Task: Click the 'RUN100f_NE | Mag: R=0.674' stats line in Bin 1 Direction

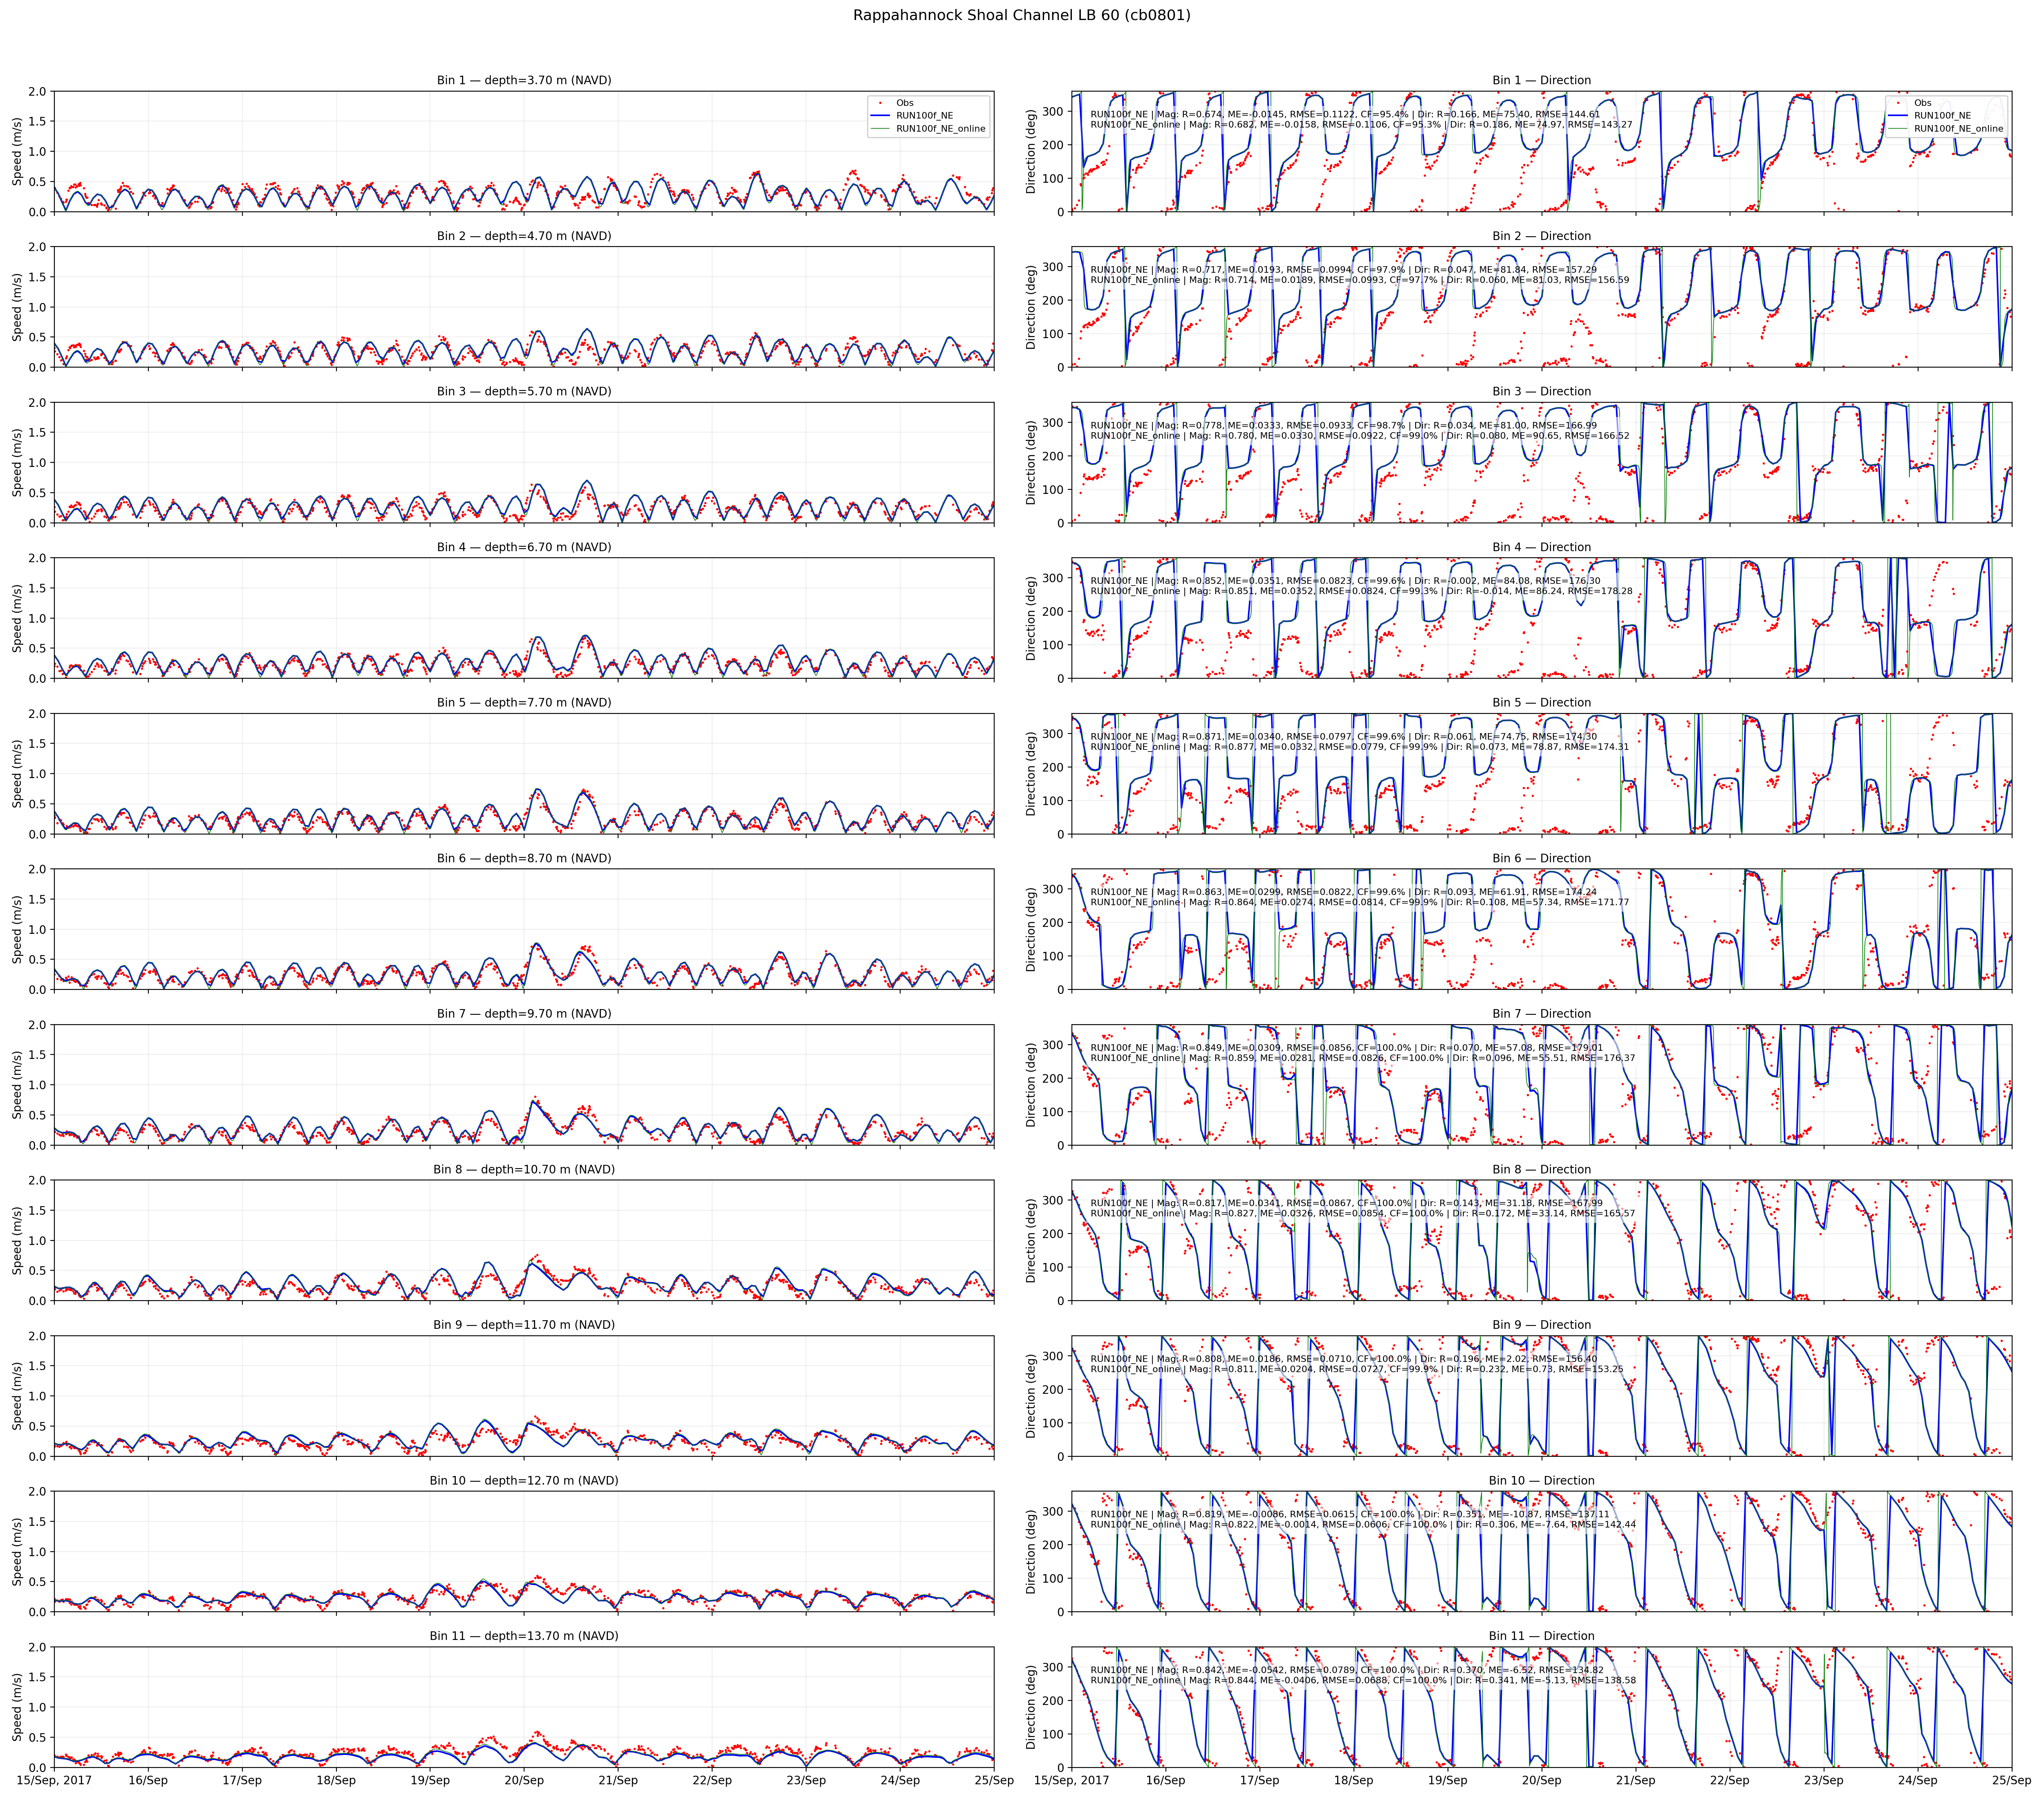Action: (x=1345, y=114)
